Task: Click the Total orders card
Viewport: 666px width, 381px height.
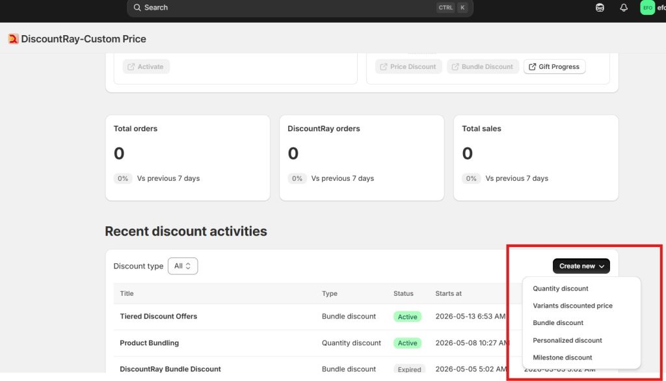Action: point(188,158)
